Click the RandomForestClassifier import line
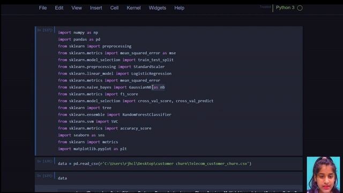 [x=115, y=114]
